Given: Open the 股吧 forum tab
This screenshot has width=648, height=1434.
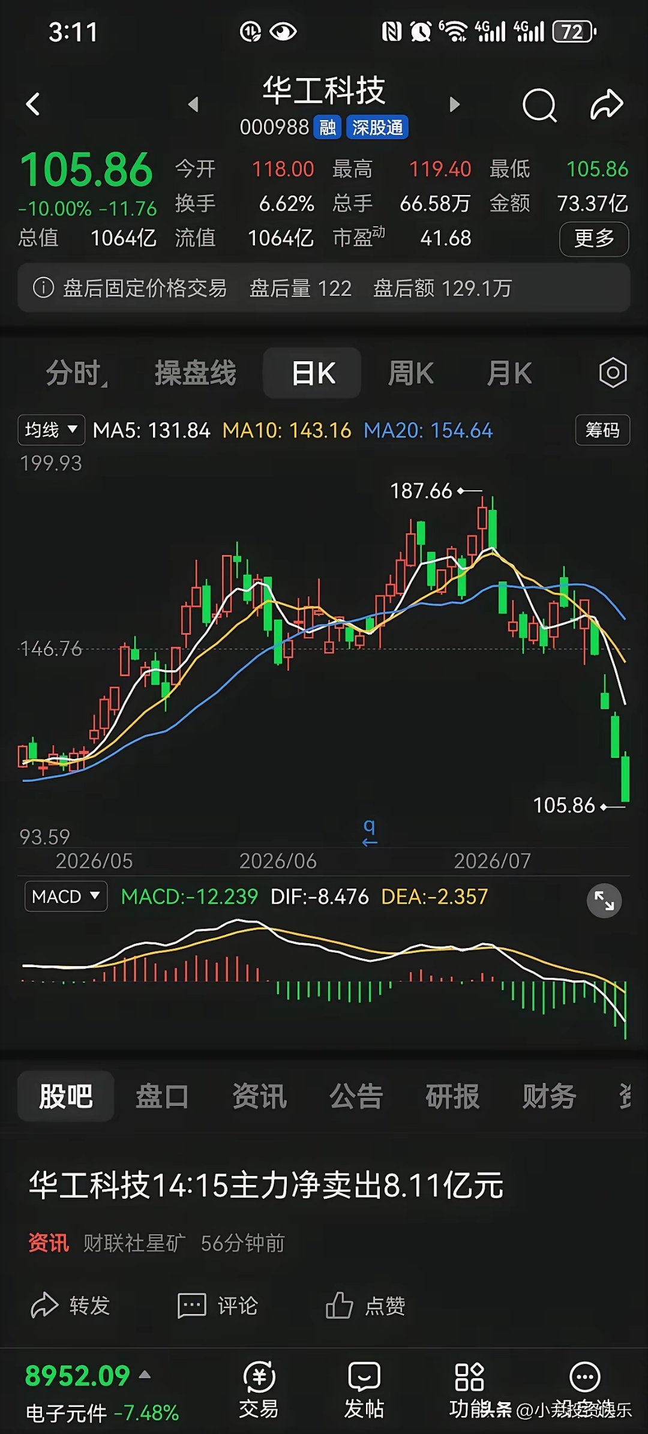Looking at the screenshot, I should tap(66, 1096).
